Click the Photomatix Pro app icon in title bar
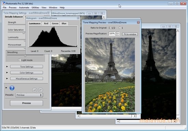188x131 pixels. (4, 3)
